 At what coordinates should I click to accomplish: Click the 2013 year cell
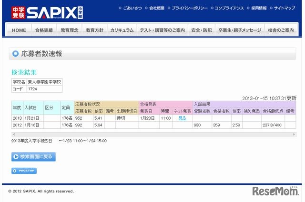click(x=17, y=118)
